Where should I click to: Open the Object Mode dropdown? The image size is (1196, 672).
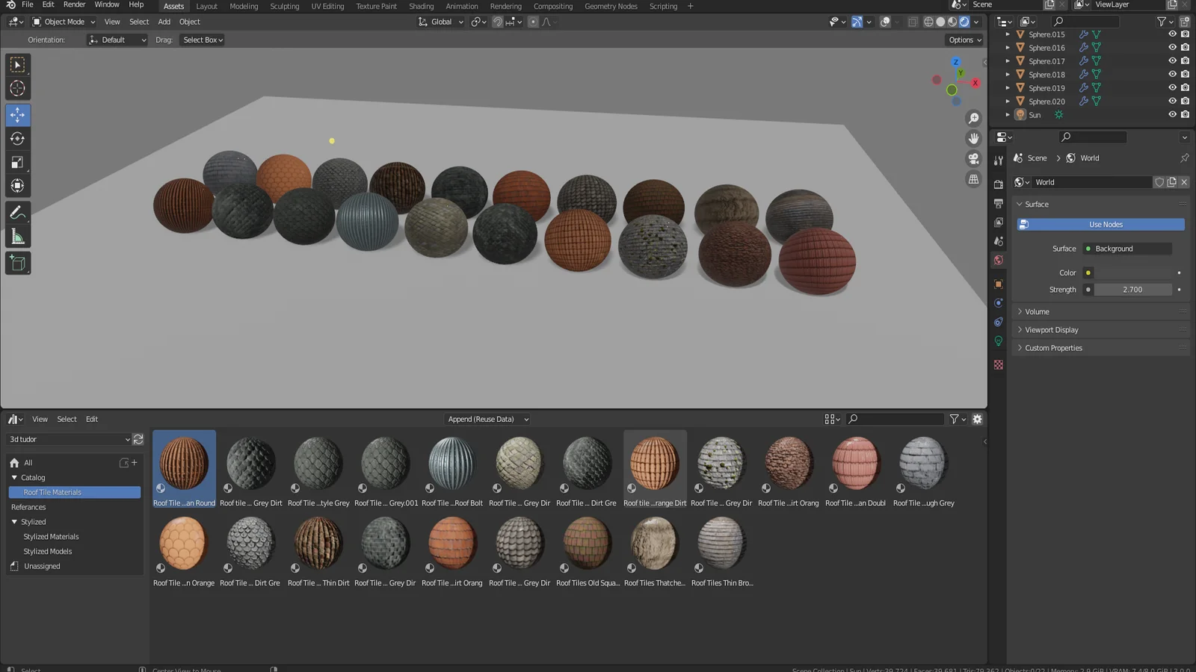[63, 22]
